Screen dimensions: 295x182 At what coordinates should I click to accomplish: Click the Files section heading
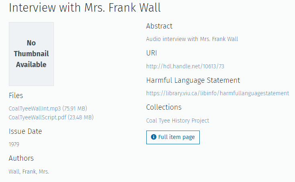click(x=16, y=96)
